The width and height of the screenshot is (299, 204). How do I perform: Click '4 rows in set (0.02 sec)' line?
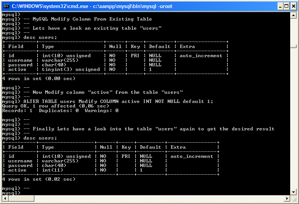(39, 179)
